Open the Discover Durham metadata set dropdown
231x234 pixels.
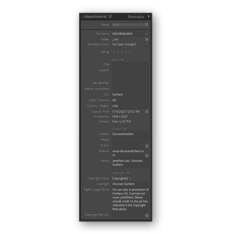[x=97, y=17]
